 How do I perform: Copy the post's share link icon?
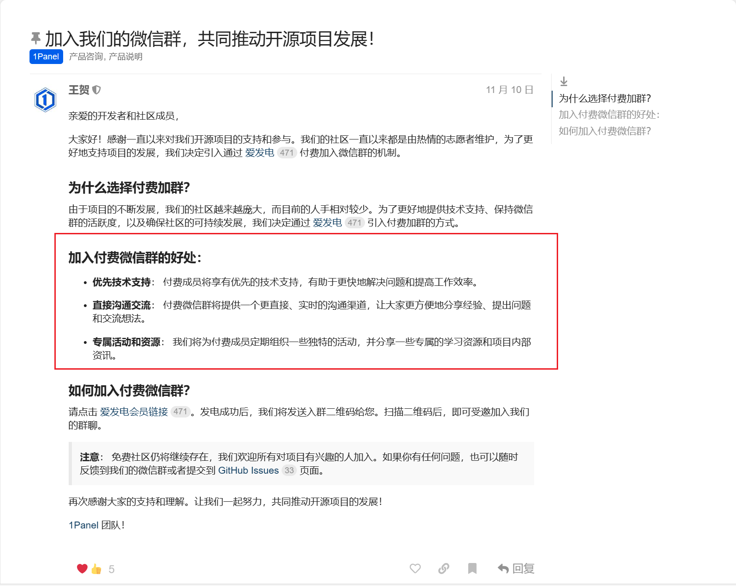pos(444,569)
